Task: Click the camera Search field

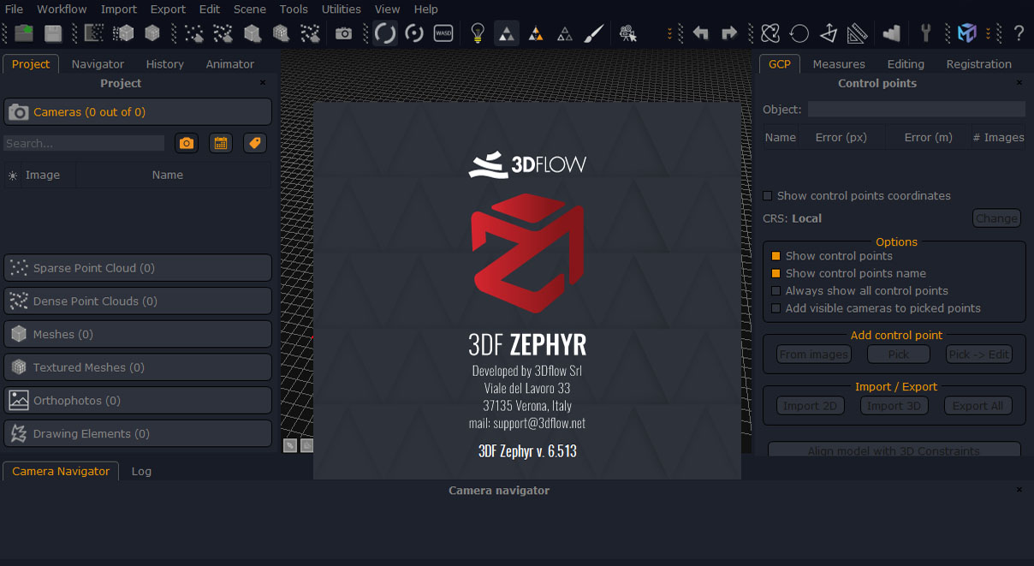Action: click(84, 143)
